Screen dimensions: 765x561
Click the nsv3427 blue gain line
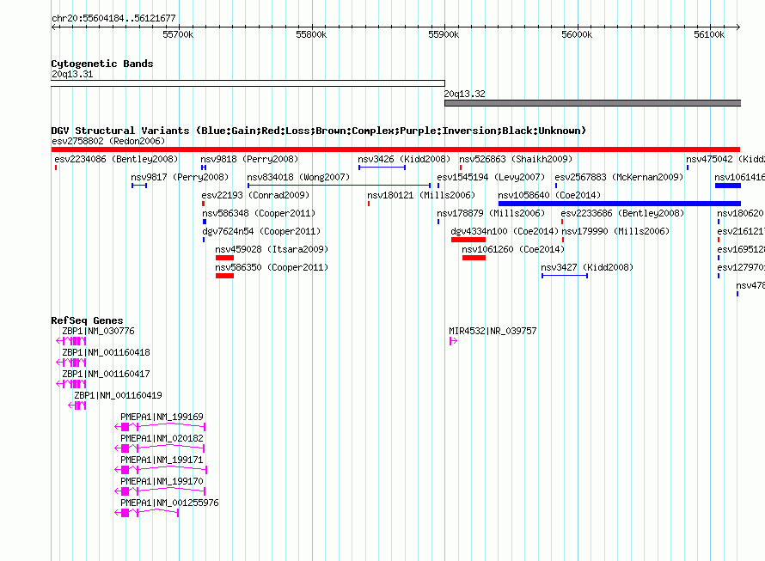coord(565,276)
